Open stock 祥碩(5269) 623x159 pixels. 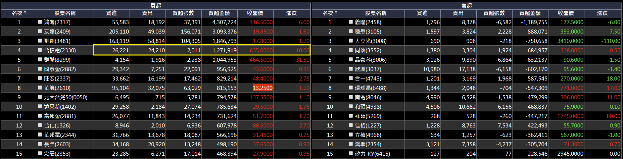pyautogui.click(x=368, y=116)
